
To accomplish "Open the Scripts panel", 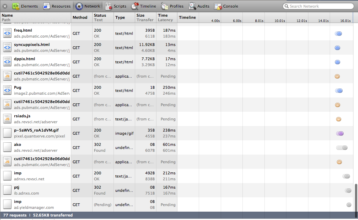I will 116,6.
